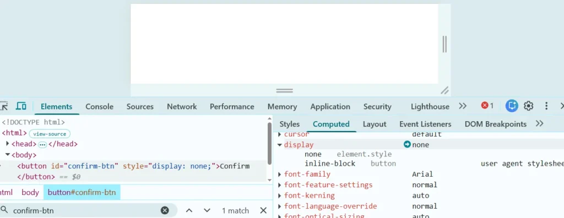Click the body breadcrumb item
This screenshot has height=218, width=564.
(30, 193)
